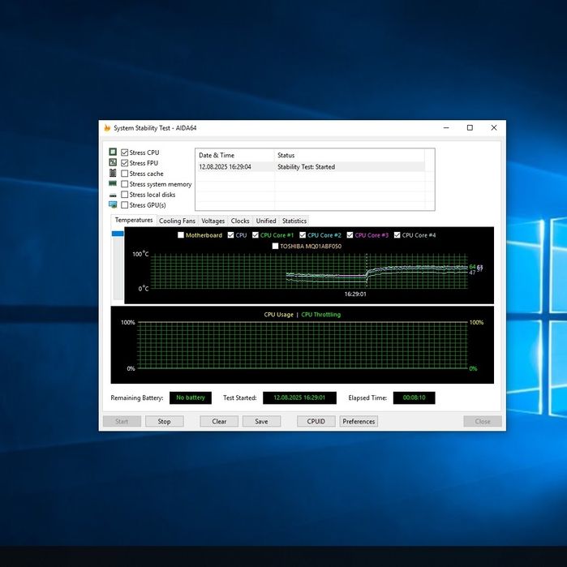The image size is (567, 567).
Task: Maximize the System Stability Test window
Action: pos(470,127)
